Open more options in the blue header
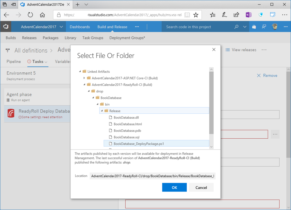The width and height of the screenshot is (291, 210). [x=286, y=27]
